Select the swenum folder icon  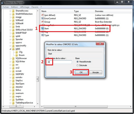[x=13, y=93]
